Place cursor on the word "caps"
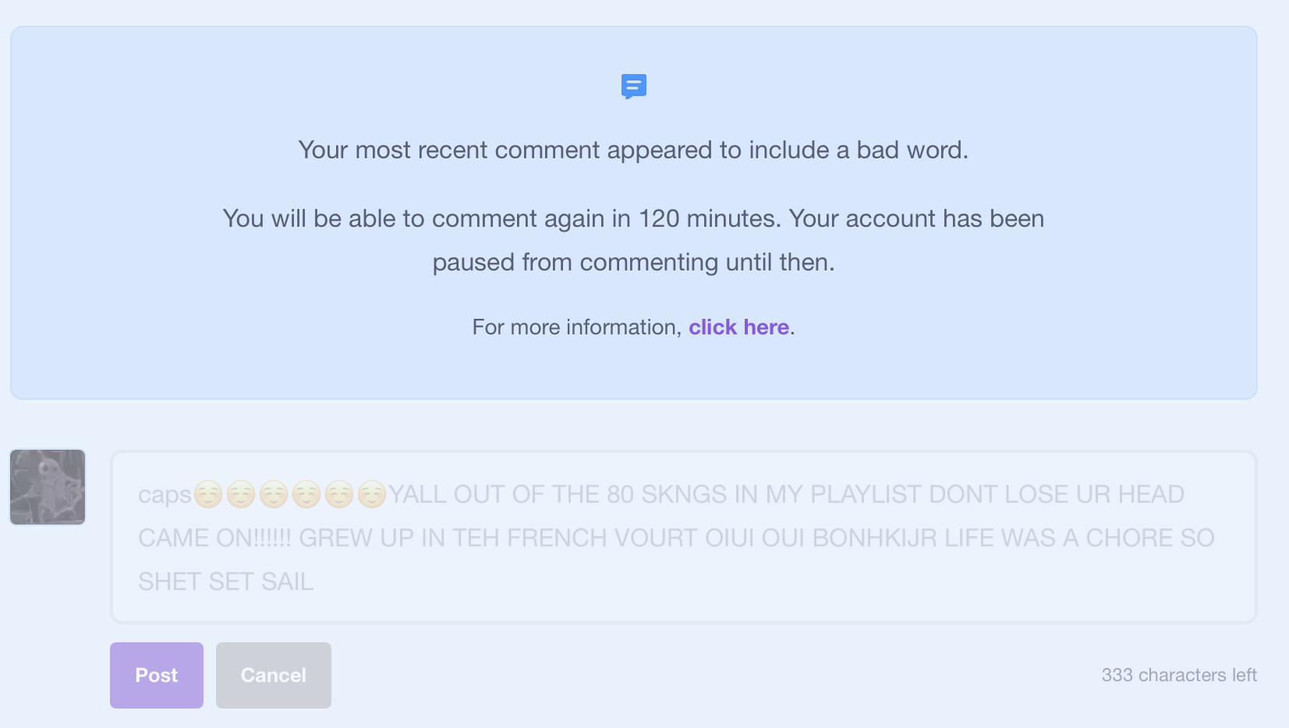 coord(165,495)
